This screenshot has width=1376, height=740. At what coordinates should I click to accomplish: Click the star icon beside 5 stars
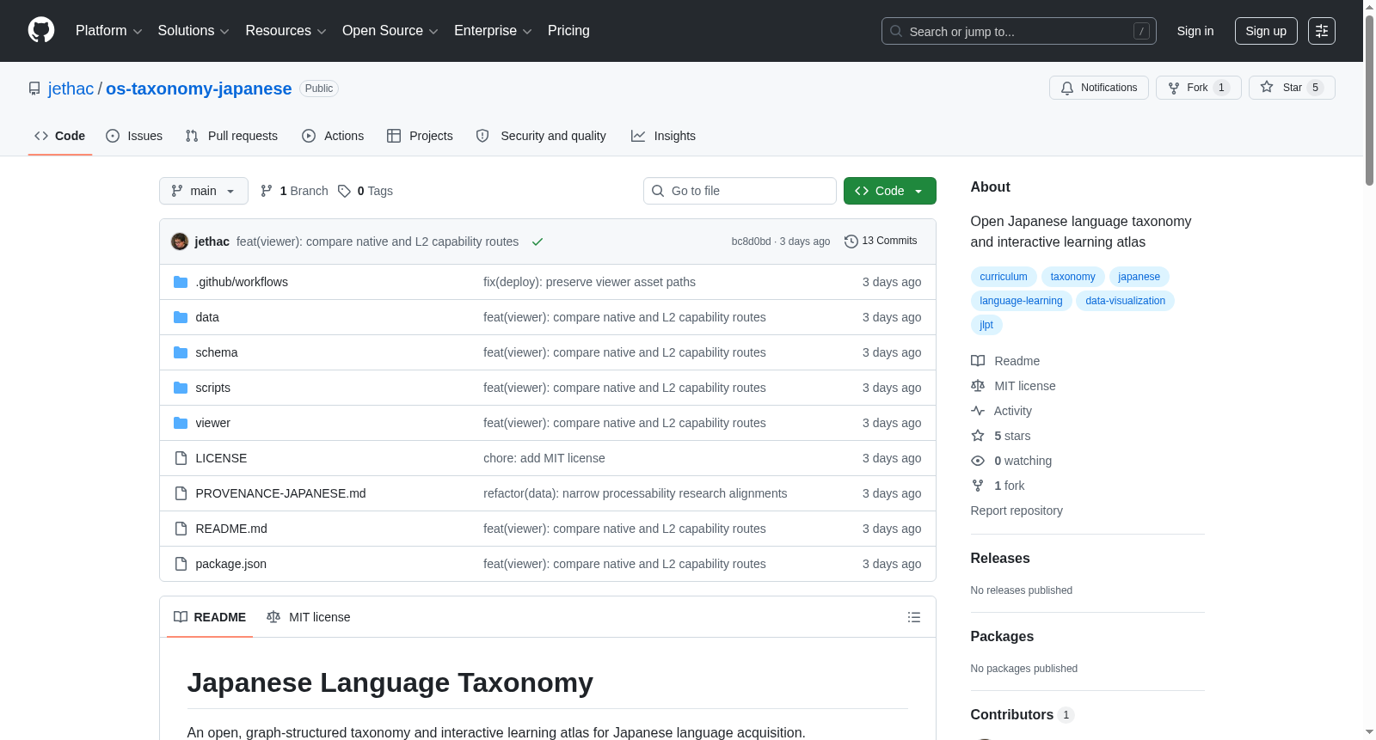[x=978, y=436]
